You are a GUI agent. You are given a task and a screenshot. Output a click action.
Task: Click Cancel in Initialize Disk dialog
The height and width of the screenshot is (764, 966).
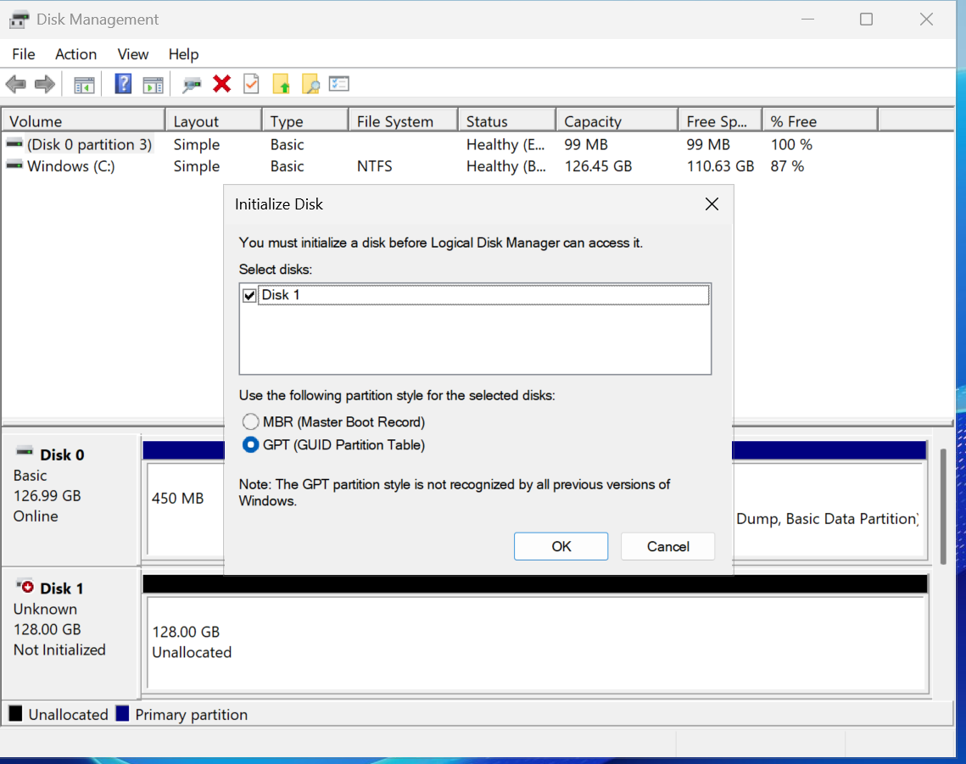667,547
